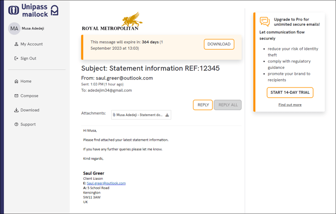336x214 pixels.
Task: Open the MA user avatar
Action: pos(14,28)
